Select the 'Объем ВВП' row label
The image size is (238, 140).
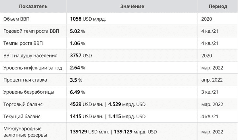coord(16,19)
